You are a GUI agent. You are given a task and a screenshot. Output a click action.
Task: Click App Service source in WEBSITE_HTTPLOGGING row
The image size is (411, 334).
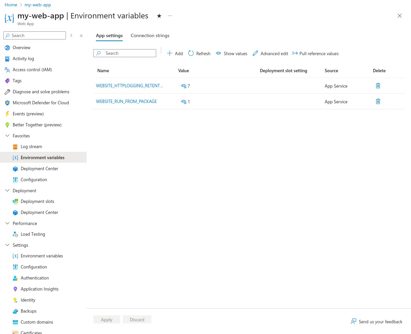pyautogui.click(x=336, y=86)
